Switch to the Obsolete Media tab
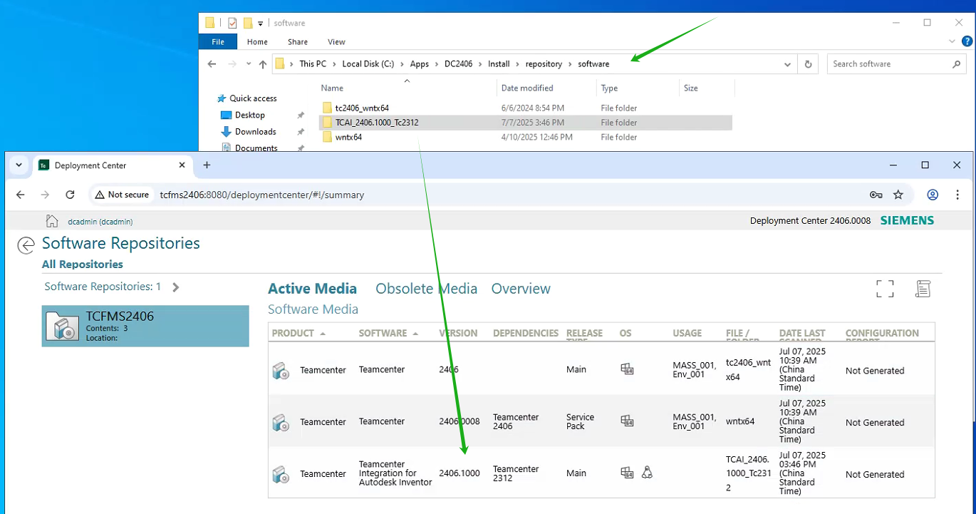 (x=426, y=289)
